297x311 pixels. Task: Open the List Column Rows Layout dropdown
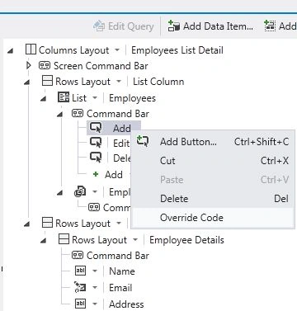(119, 82)
